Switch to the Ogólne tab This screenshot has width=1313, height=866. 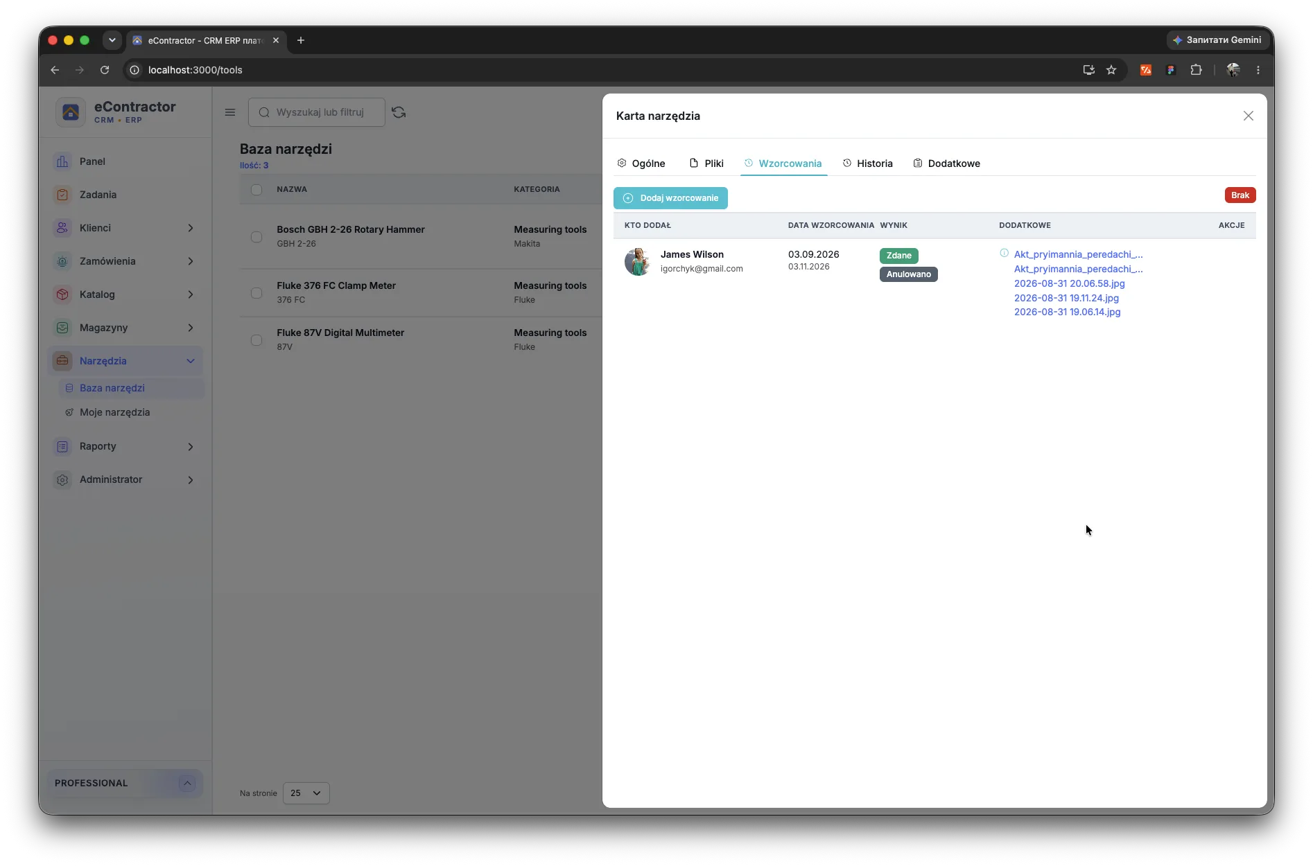[641, 164]
